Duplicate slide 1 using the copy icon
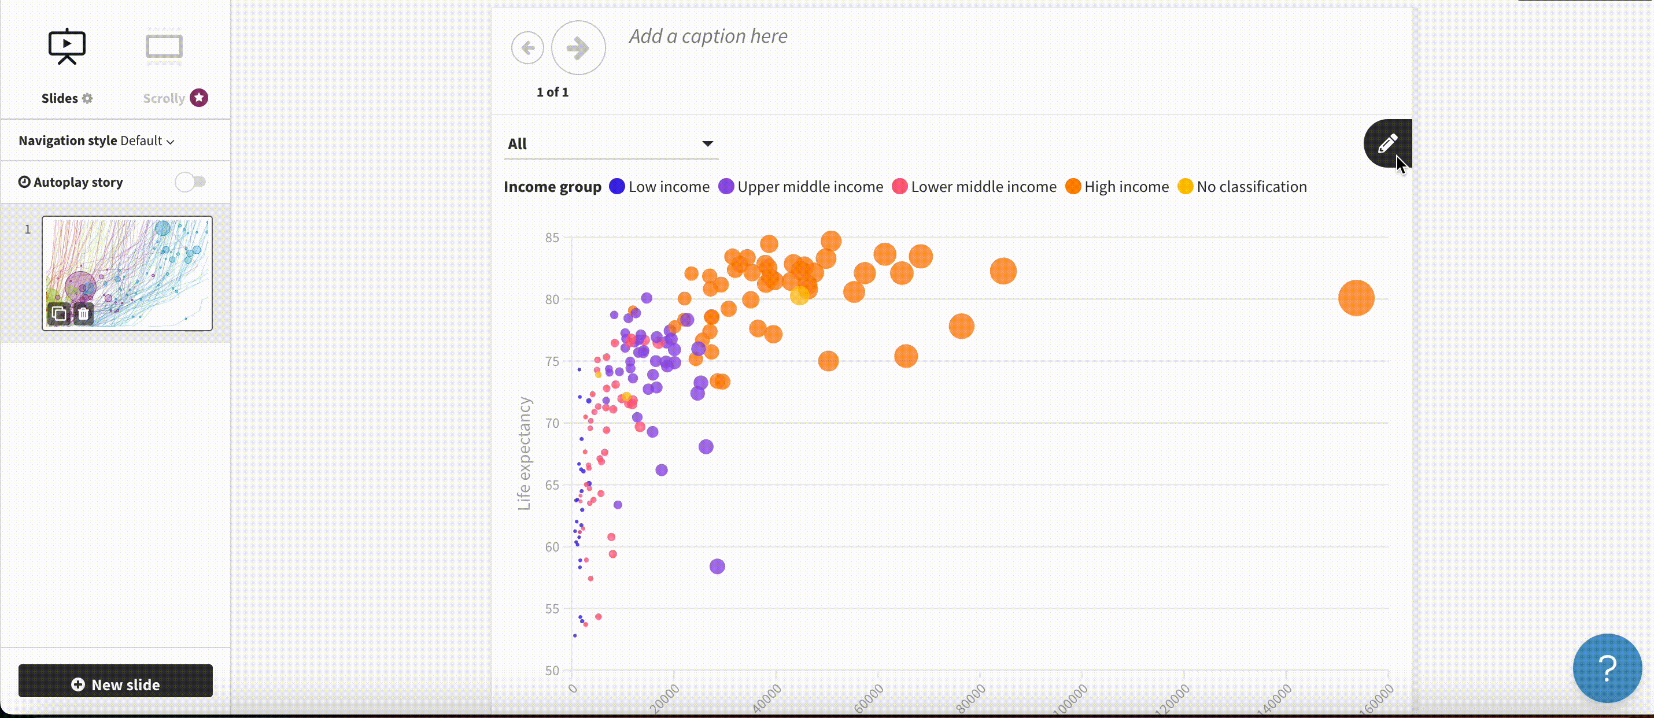This screenshot has width=1654, height=718. pos(58,314)
